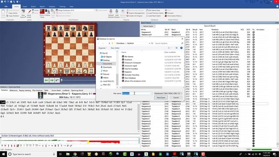Click the Cancel button in dialog
This screenshot has height=157, width=279.
click(x=176, y=98)
